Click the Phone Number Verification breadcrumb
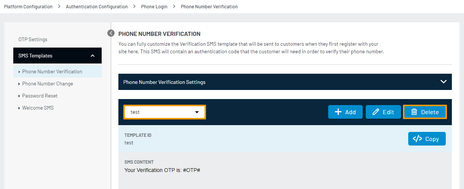 [209, 6]
